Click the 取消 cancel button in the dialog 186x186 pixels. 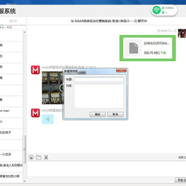(x=115, y=114)
